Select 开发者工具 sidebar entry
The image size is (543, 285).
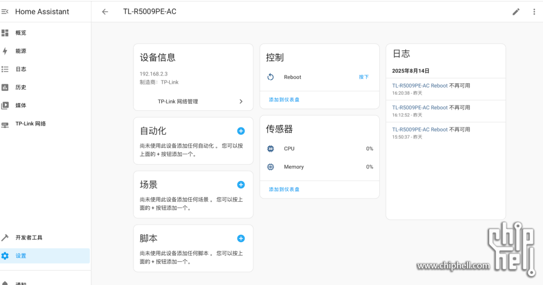tap(29, 237)
